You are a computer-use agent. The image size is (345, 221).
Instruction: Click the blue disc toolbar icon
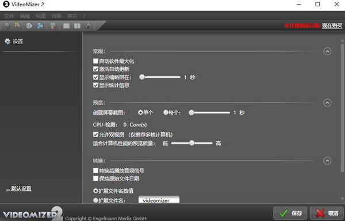pos(40,26)
